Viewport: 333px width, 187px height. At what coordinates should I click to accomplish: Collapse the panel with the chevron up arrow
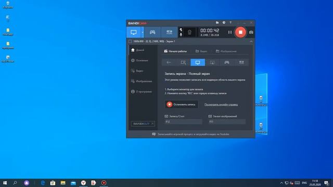tap(251, 42)
